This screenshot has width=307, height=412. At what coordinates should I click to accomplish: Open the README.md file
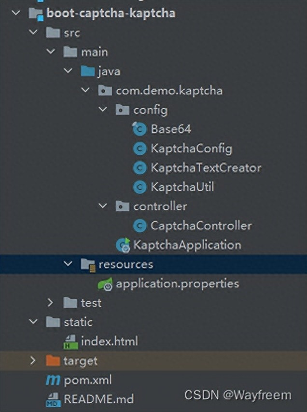(98, 399)
